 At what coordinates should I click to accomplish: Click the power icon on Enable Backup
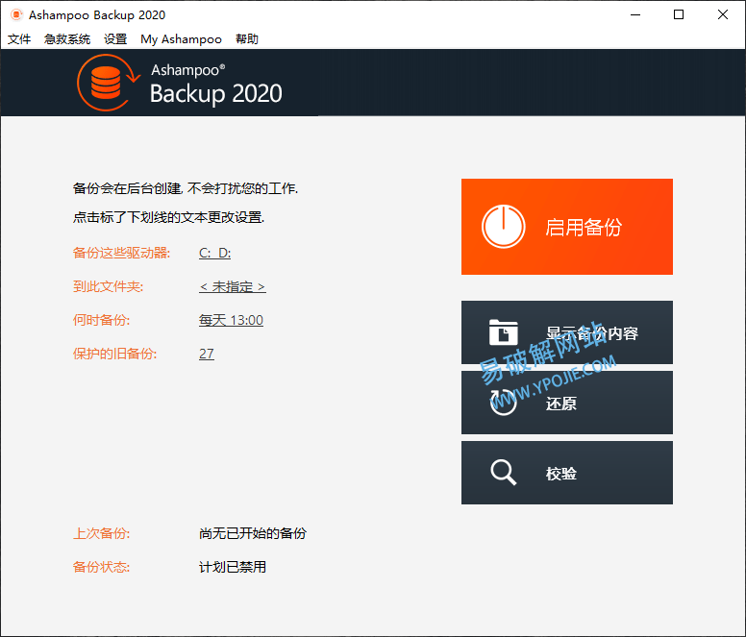504,227
